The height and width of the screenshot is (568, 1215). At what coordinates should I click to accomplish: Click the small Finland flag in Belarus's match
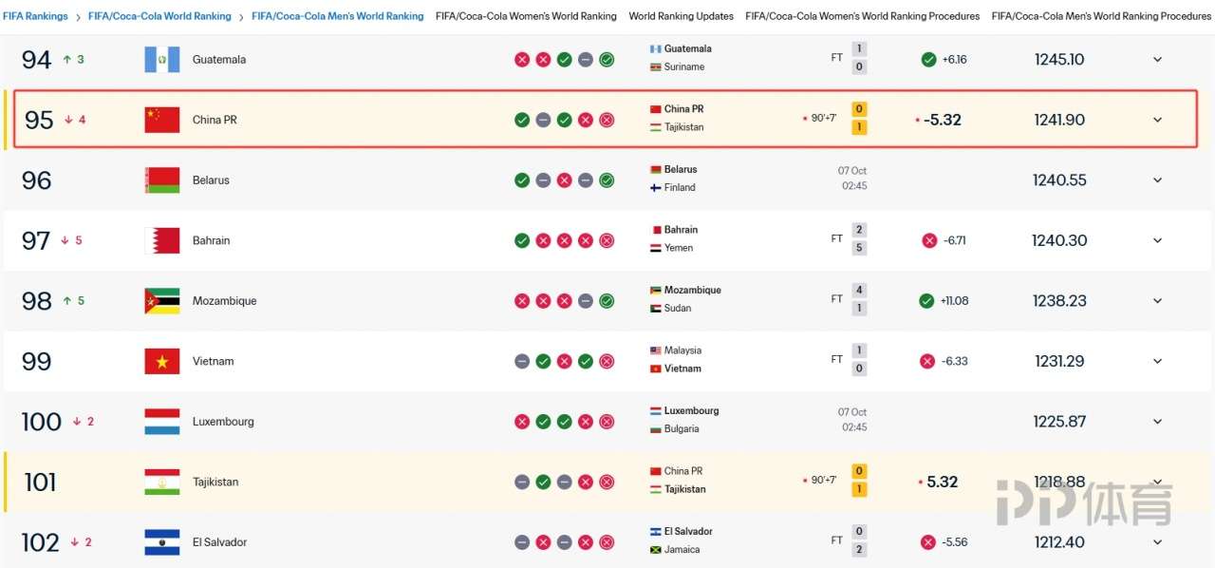point(655,188)
